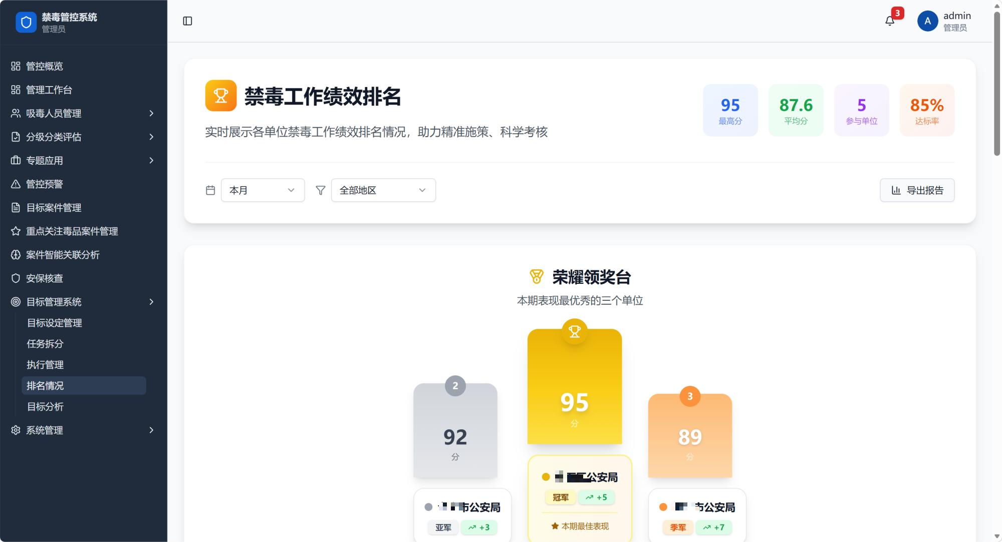This screenshot has width=1002, height=542.
Task: Click the 导出报告 button
Action: tap(917, 190)
